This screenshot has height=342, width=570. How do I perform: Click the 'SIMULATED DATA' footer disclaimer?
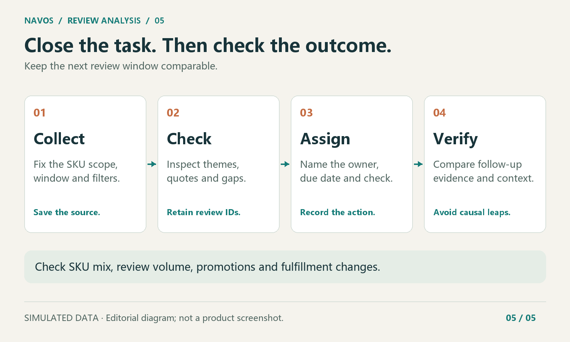(154, 318)
